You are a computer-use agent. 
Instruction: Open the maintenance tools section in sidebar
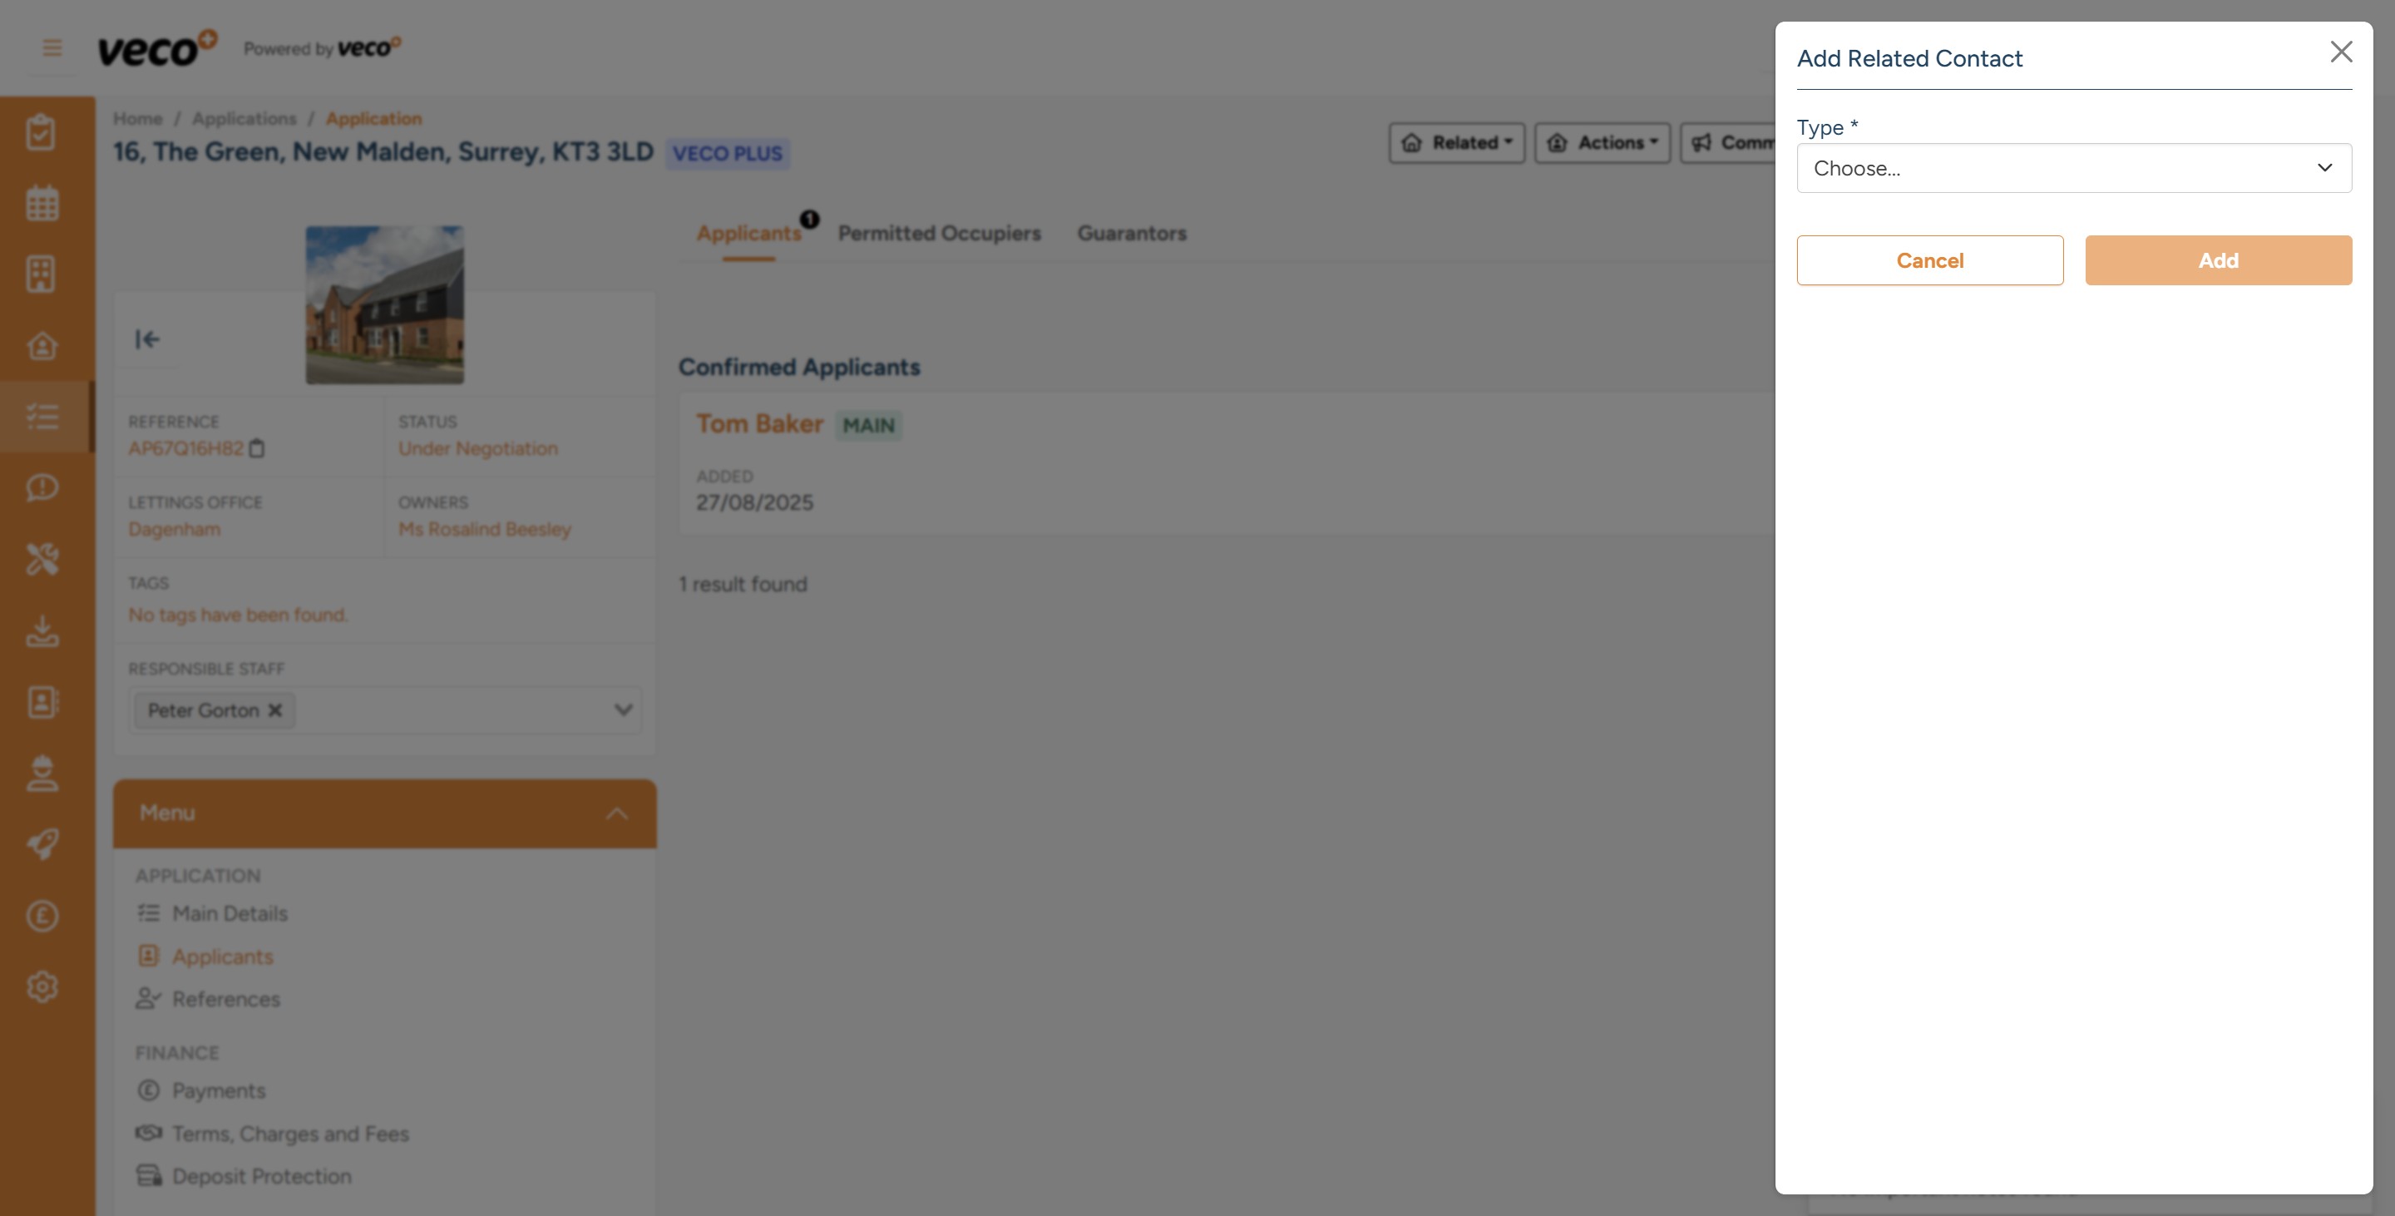pos(42,559)
